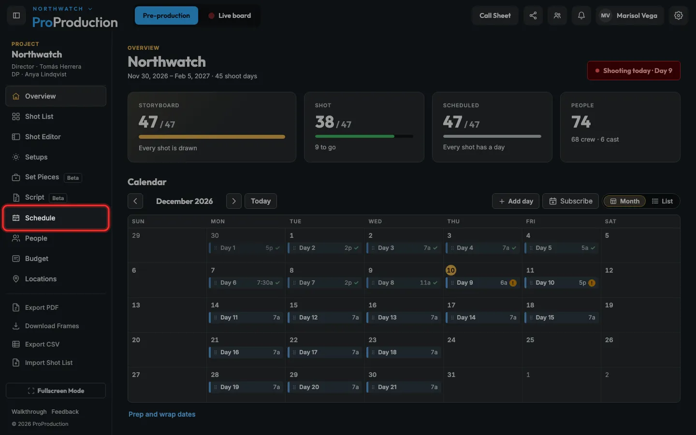Switch to Pre-production mode
The image size is (696, 435).
(x=166, y=15)
